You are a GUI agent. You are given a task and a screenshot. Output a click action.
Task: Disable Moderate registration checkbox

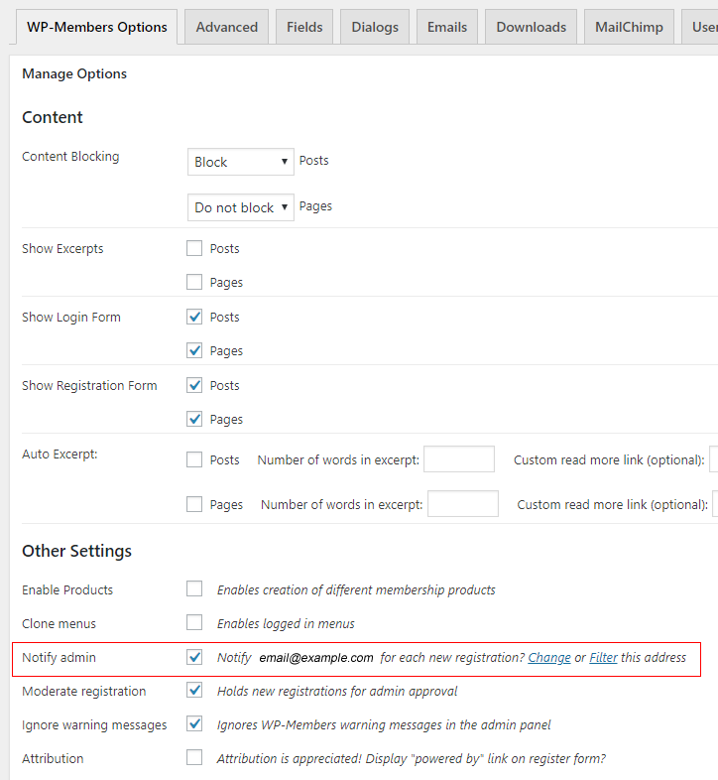194,692
